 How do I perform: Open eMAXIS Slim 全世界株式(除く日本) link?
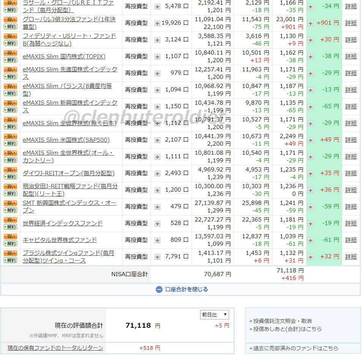70,123
